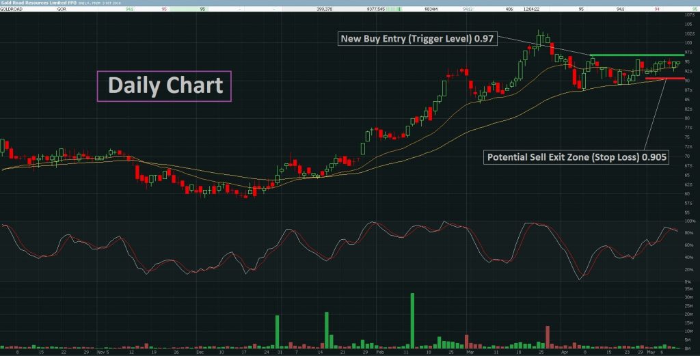Select the GOR ticker code cell
Screen dimensions: 700x356
pyautogui.click(x=62, y=9)
